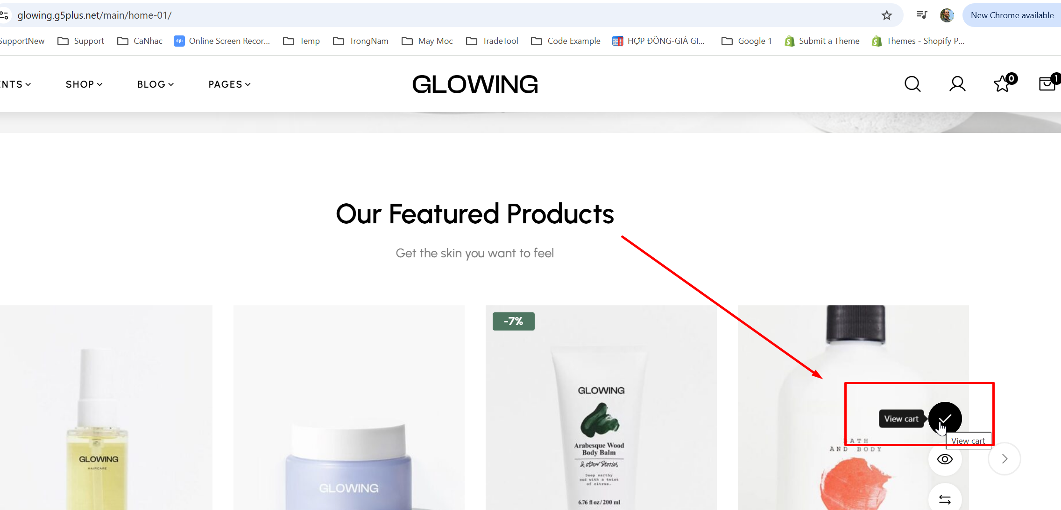Viewport: 1061px width, 510px height.
Task: Click the GLOWING site logo
Action: point(475,84)
